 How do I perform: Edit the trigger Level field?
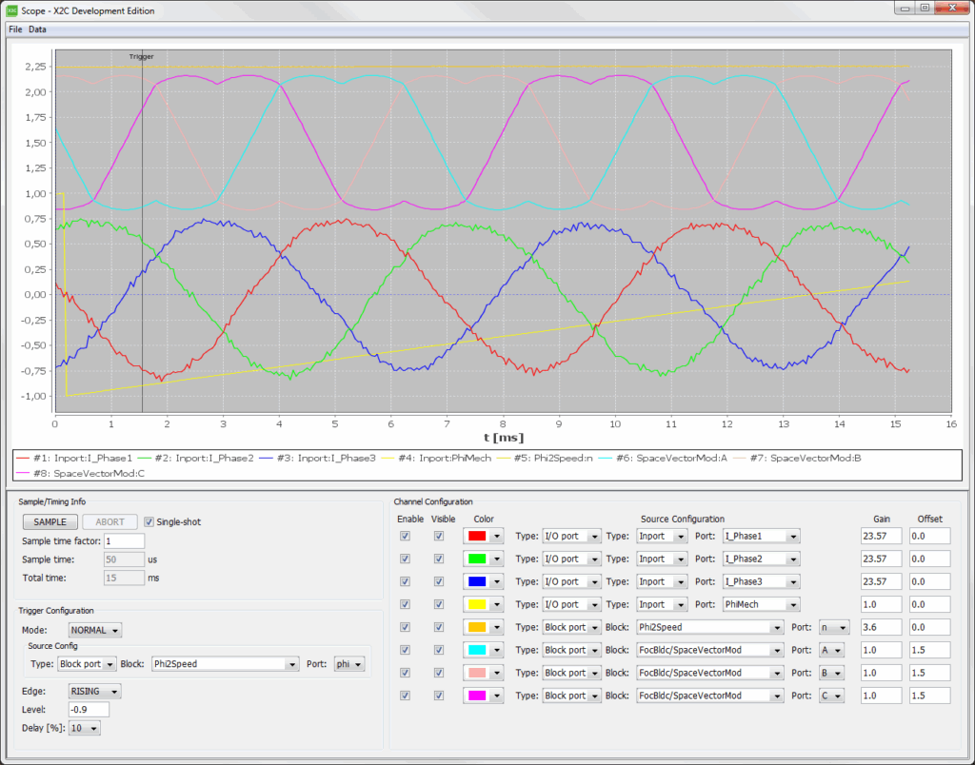[89, 709]
